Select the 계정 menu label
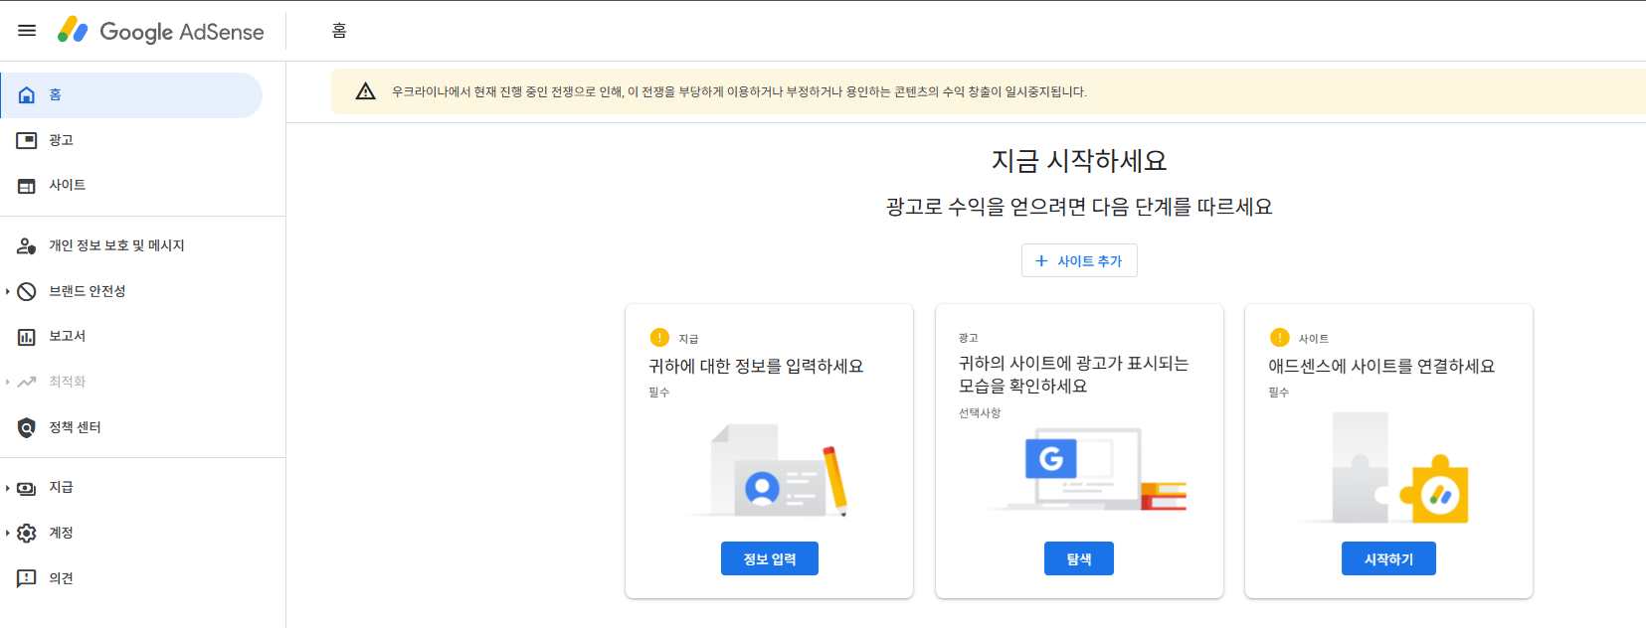Screen dimensions: 1646x628 (61, 534)
